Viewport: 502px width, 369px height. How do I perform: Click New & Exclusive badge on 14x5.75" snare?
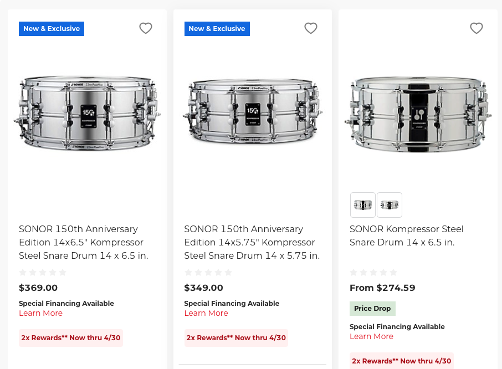point(217,29)
